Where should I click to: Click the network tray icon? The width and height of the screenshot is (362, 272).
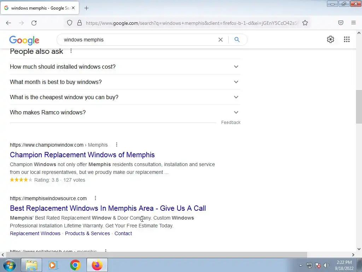(309, 265)
